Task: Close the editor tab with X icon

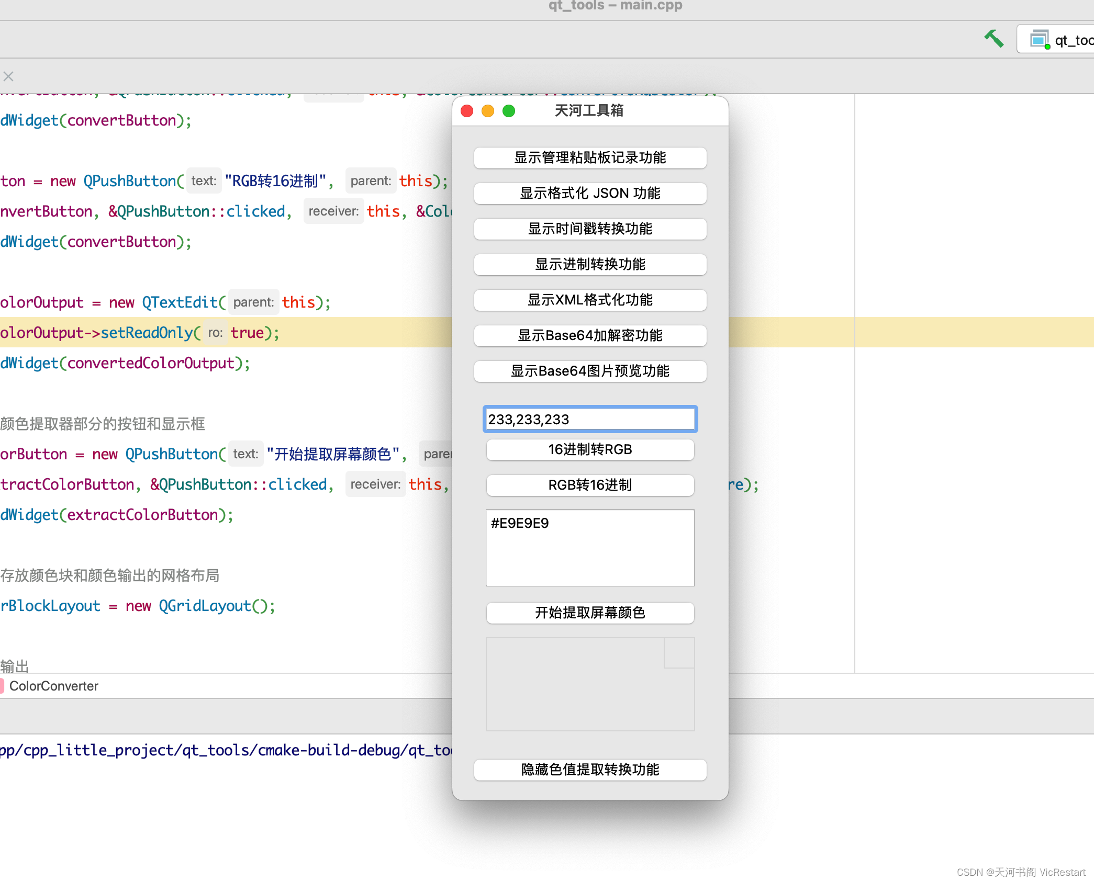Action: (8, 76)
